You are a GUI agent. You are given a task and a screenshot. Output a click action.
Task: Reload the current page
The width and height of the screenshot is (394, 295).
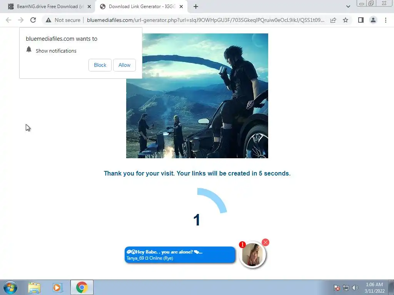[x=33, y=20]
